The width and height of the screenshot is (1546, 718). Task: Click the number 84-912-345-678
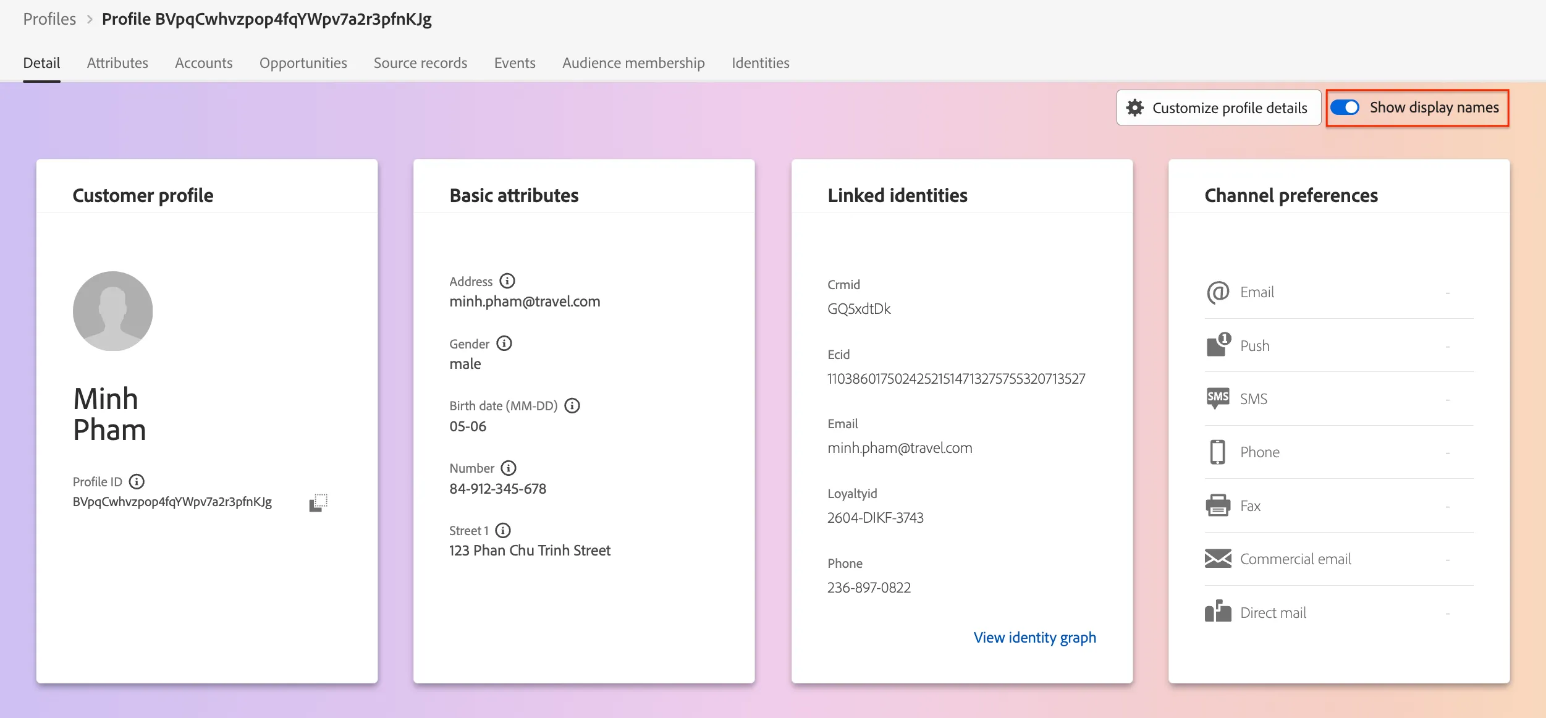[x=498, y=489]
